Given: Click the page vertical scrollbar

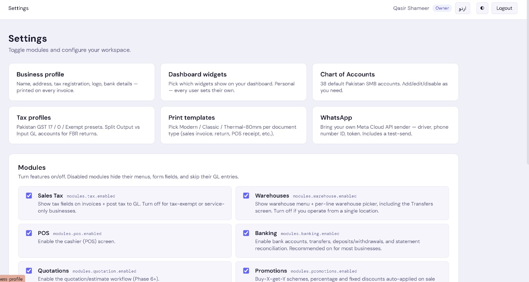Looking at the screenshot, I should coord(528,83).
